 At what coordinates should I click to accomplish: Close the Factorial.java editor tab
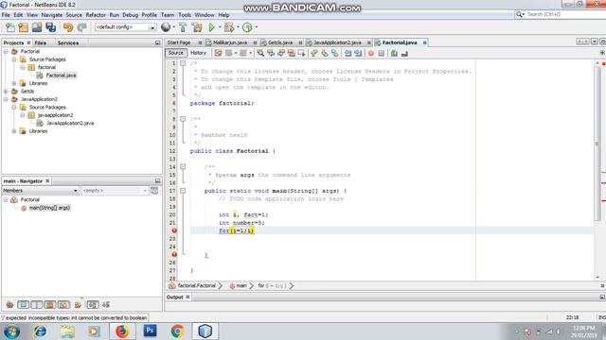coord(425,42)
